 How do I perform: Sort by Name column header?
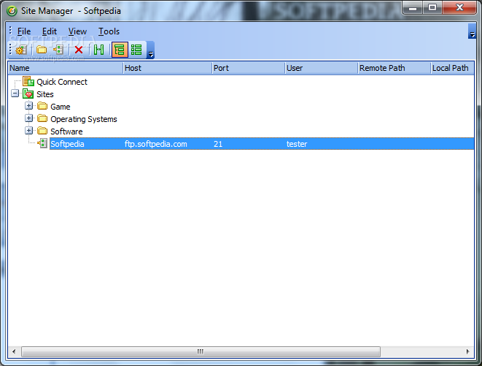click(66, 68)
